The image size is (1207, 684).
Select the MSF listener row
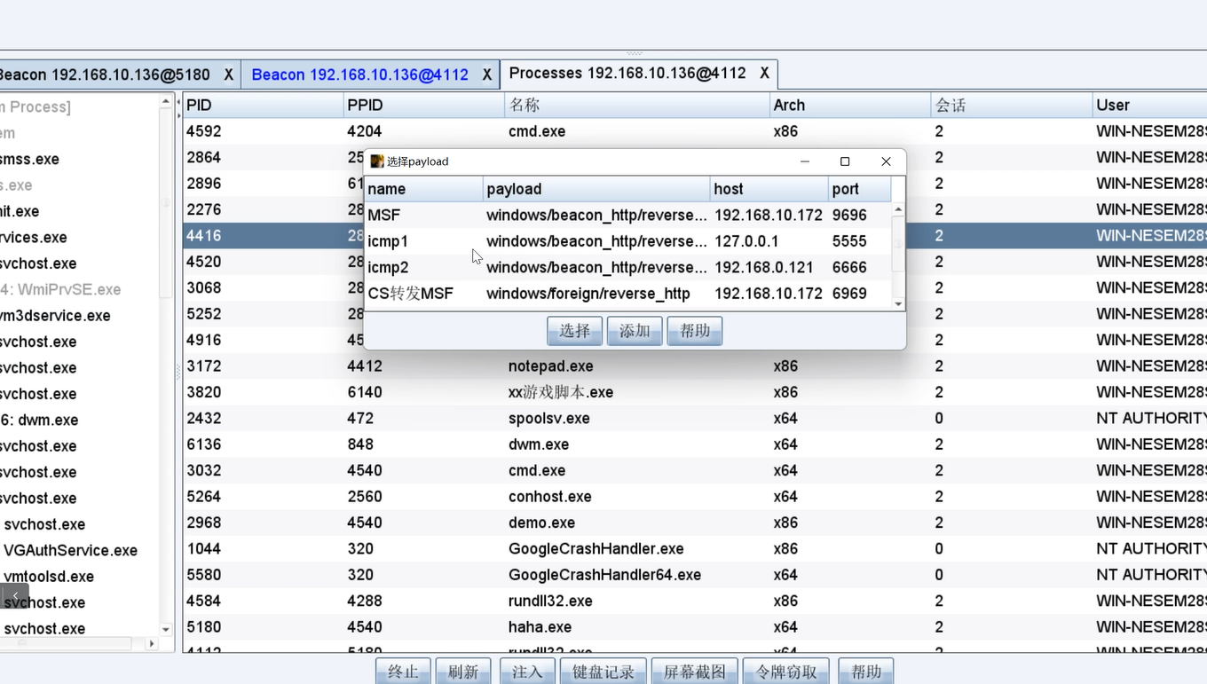(x=532, y=215)
